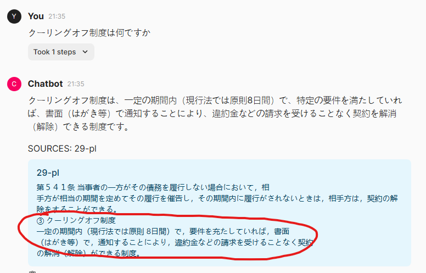Click the second answer line starting "ば、書面"

212,113
